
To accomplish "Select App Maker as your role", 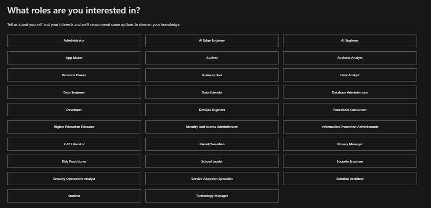I will pyautogui.click(x=74, y=58).
